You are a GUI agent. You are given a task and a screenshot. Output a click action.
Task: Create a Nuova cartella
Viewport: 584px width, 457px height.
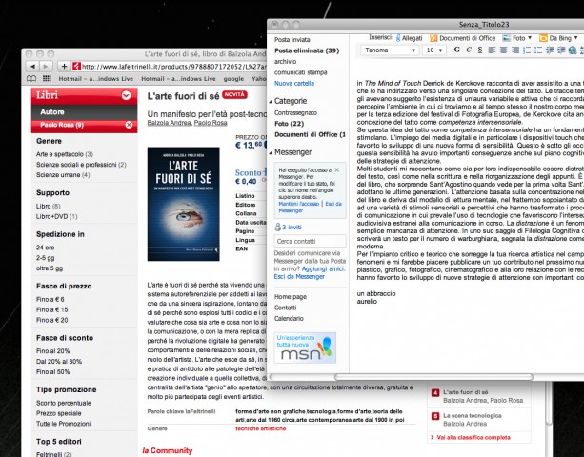(x=294, y=83)
